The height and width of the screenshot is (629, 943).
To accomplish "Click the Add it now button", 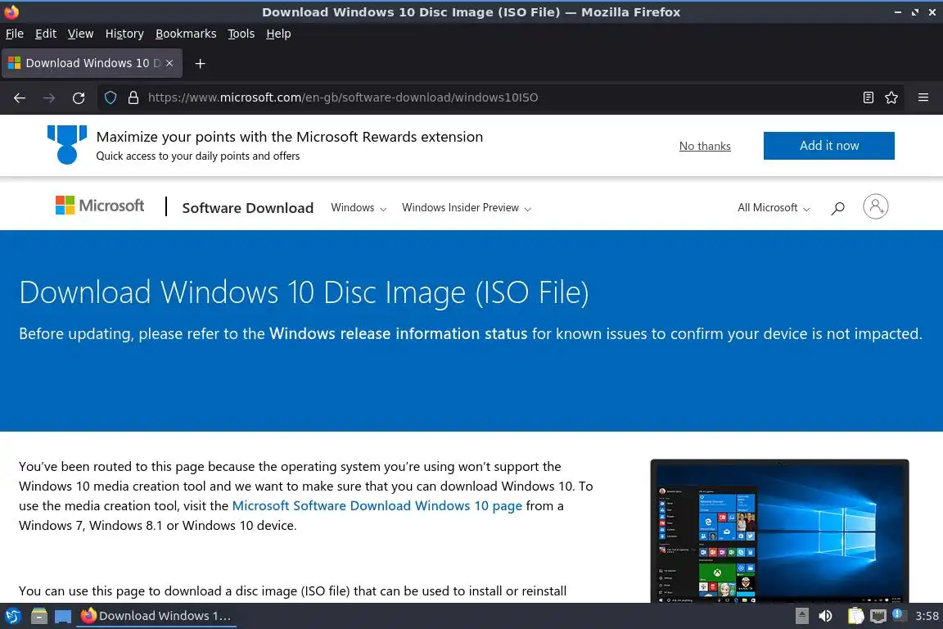I will tap(828, 146).
